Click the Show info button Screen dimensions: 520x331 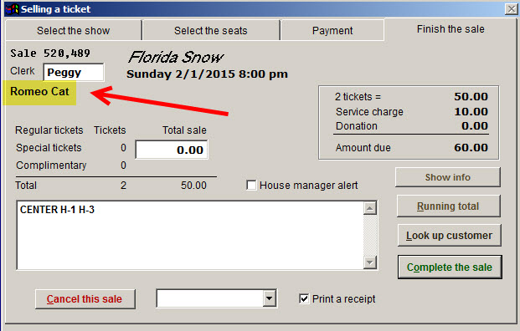point(448,177)
